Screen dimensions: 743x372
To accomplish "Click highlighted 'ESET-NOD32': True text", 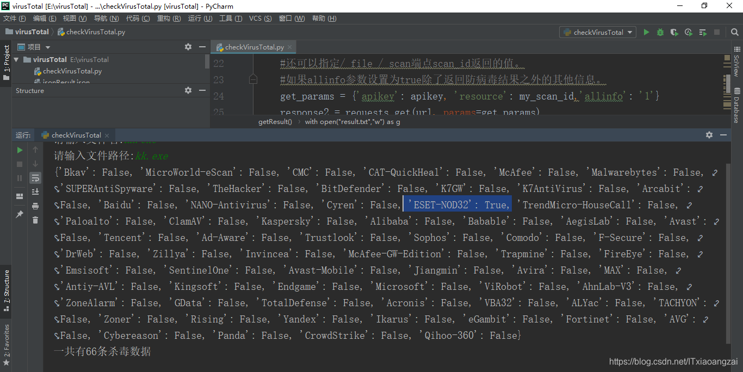I will (x=457, y=204).
